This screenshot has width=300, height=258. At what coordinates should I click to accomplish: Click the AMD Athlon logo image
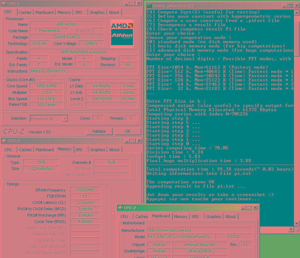pos(122,34)
